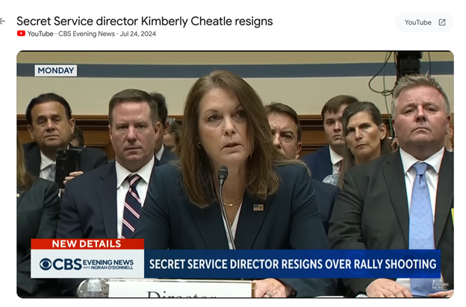Click the 'MONDAY' label in the video
Screen dimensions: 466x307
click(x=55, y=71)
